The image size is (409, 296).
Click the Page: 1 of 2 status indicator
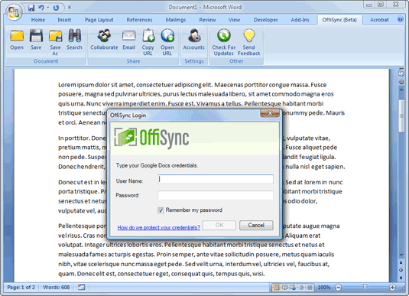click(21, 288)
